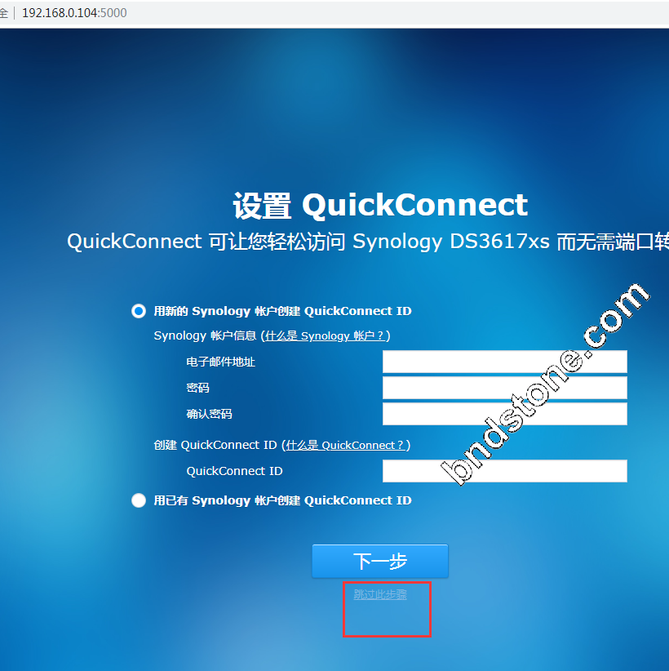Open the '什么是 Synology 帐户?' help link

(x=325, y=336)
